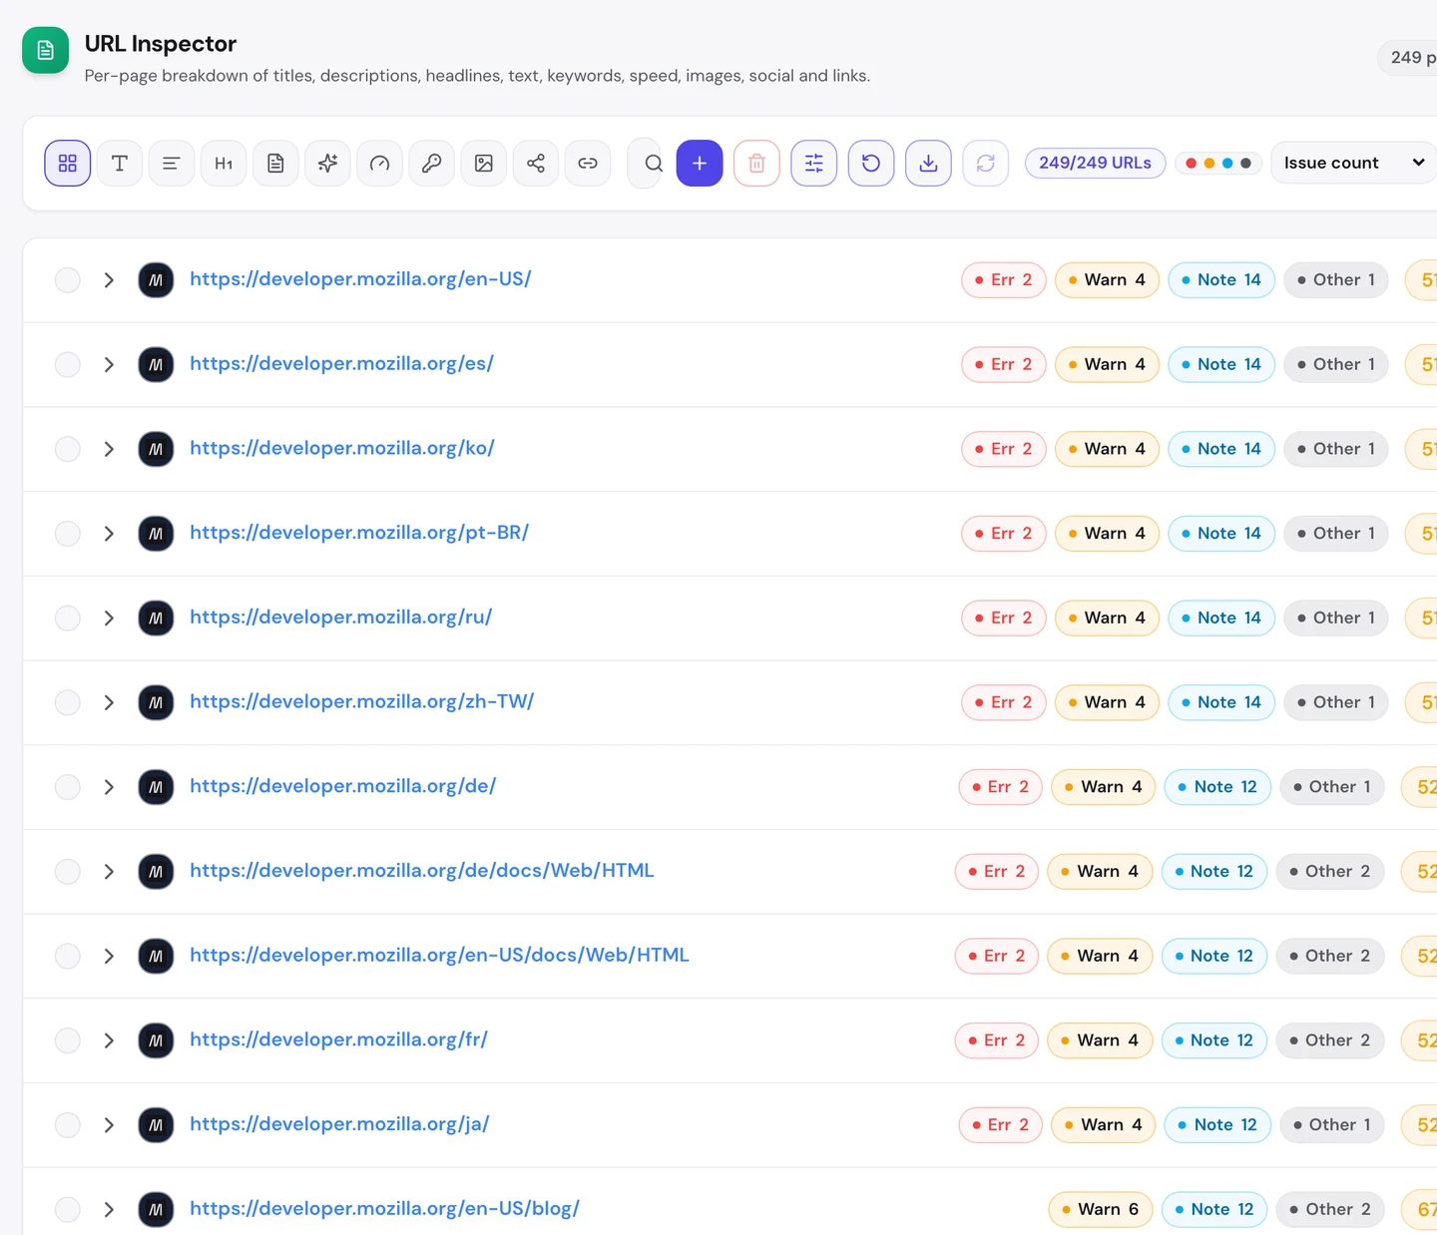Open the social share view
This screenshot has width=1437, height=1235.
click(535, 163)
